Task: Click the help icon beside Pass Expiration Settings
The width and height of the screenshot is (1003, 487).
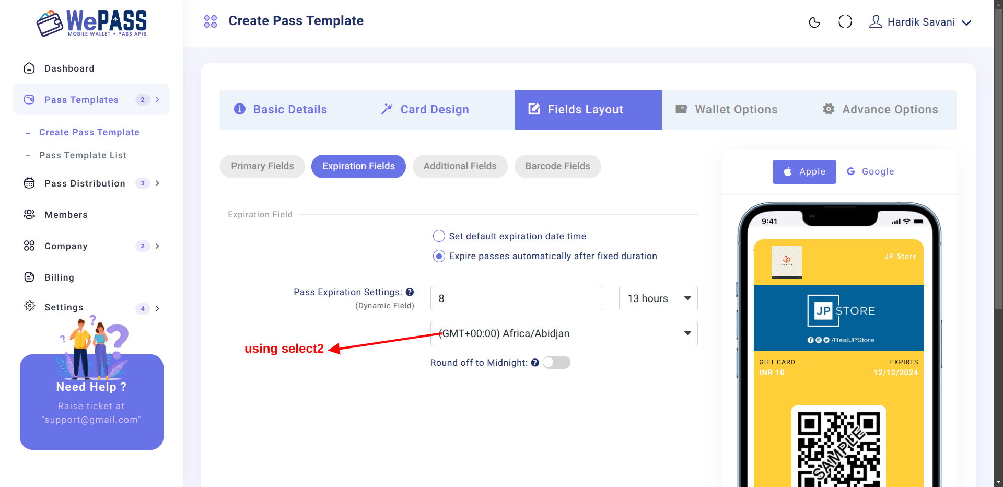Action: click(410, 292)
